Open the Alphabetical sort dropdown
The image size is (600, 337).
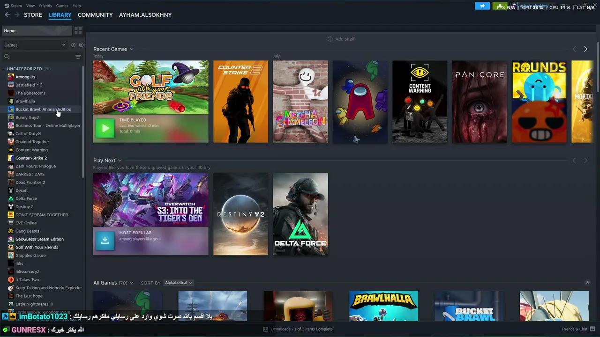coord(178,283)
